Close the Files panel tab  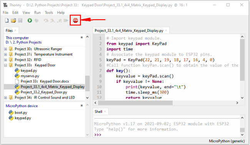(15, 30)
